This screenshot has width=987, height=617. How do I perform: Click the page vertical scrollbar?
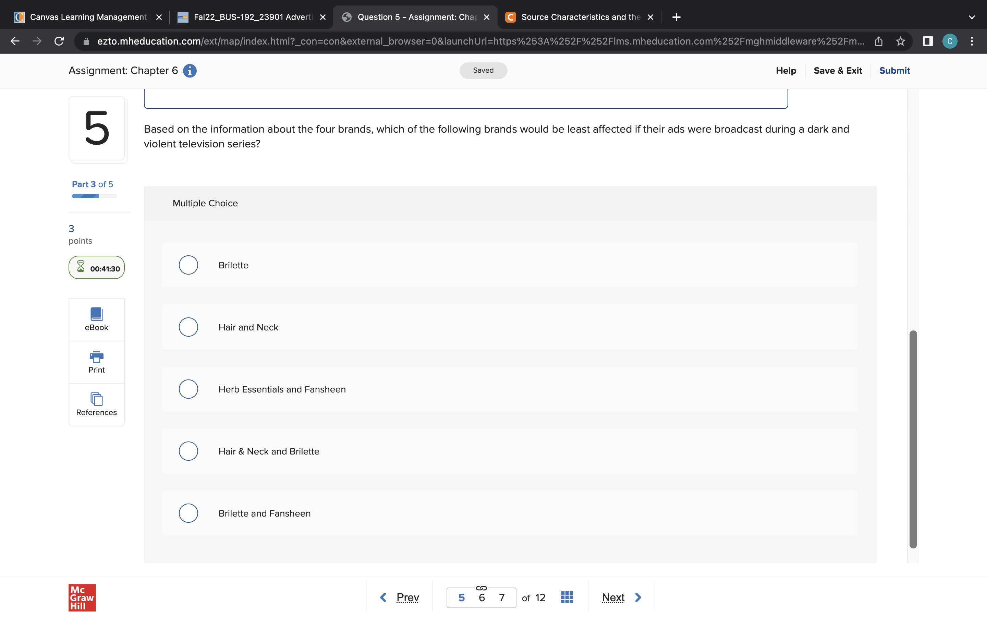tap(913, 439)
